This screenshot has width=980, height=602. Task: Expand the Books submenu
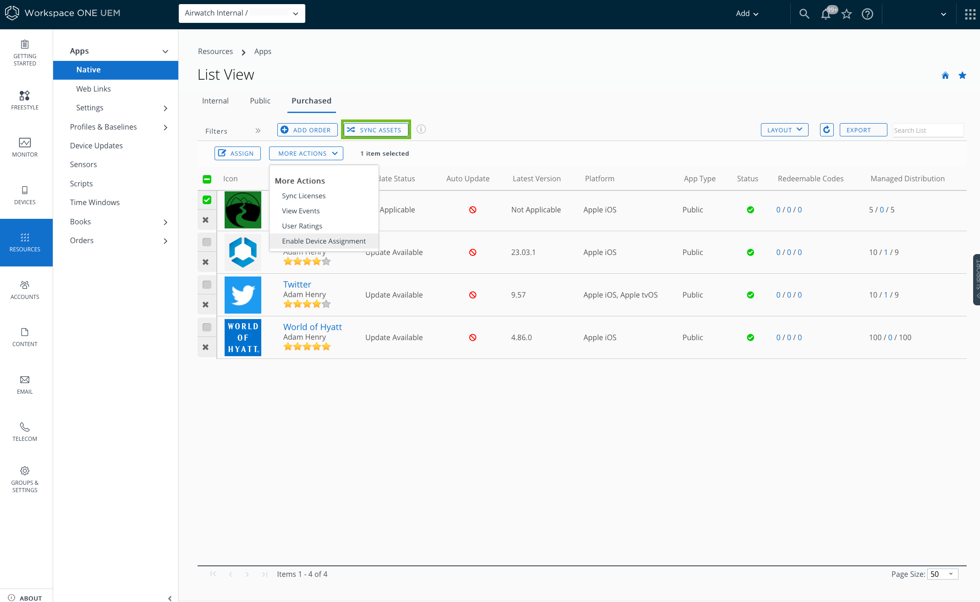tap(165, 222)
